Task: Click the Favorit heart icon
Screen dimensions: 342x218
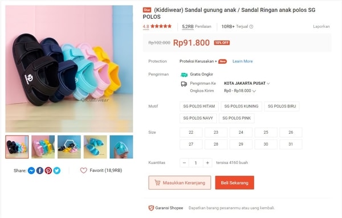Action: click(84, 170)
